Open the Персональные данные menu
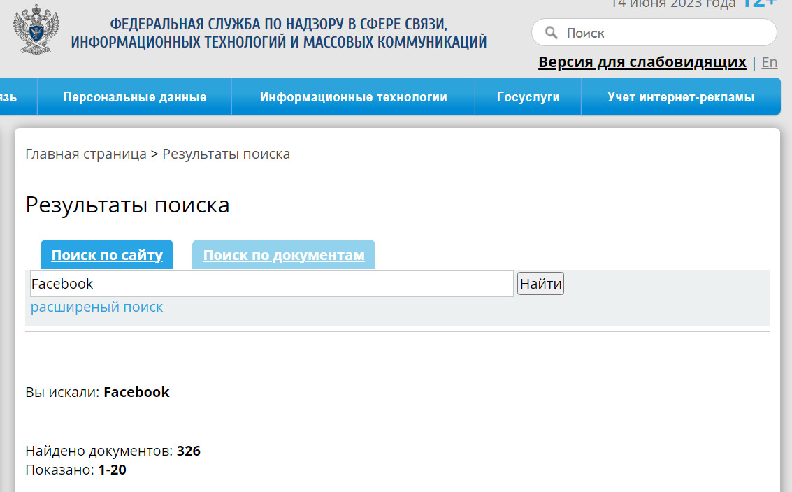This screenshot has height=492, width=792. [x=135, y=97]
